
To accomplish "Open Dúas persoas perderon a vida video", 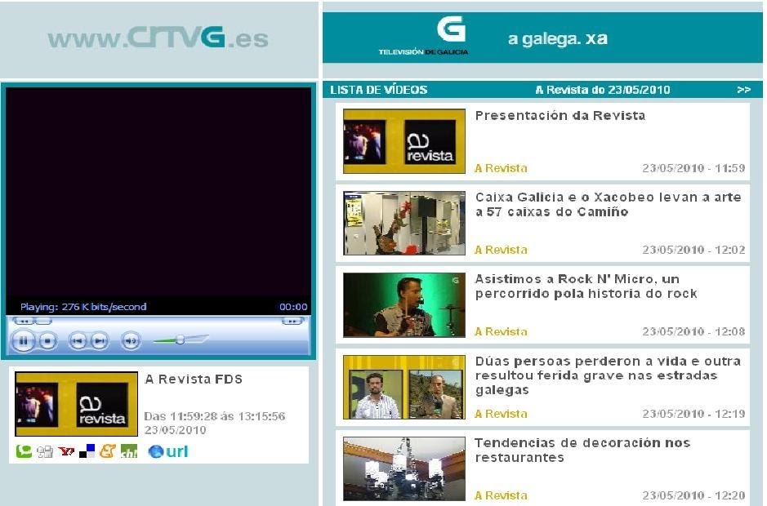I will click(x=608, y=375).
